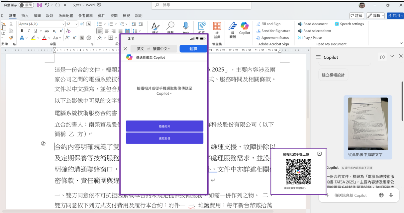Screen dimensions: 404x213
Task: Click Send for Signature
Action: (x=273, y=31)
